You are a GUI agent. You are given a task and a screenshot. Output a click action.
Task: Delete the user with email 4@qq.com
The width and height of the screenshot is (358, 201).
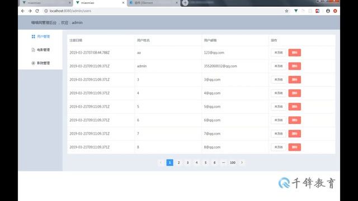coord(295,93)
